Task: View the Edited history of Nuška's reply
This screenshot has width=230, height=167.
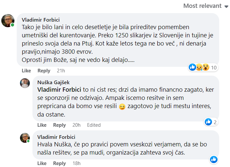Action: pos(94,125)
